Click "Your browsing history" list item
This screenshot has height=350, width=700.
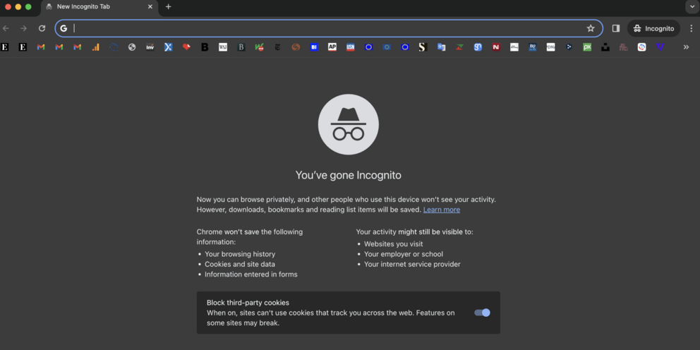[x=240, y=254]
